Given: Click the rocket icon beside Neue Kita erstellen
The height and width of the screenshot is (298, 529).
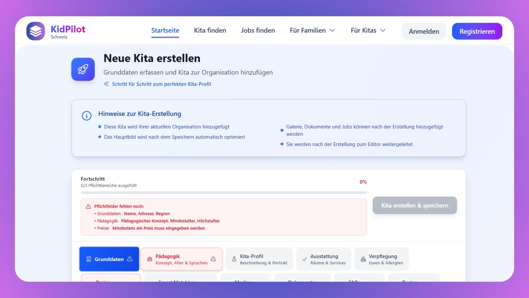Looking at the screenshot, I should coord(83,69).
